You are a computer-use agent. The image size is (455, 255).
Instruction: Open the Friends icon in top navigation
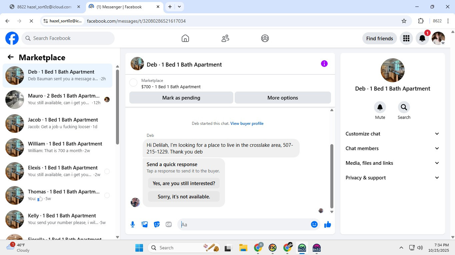point(225,38)
